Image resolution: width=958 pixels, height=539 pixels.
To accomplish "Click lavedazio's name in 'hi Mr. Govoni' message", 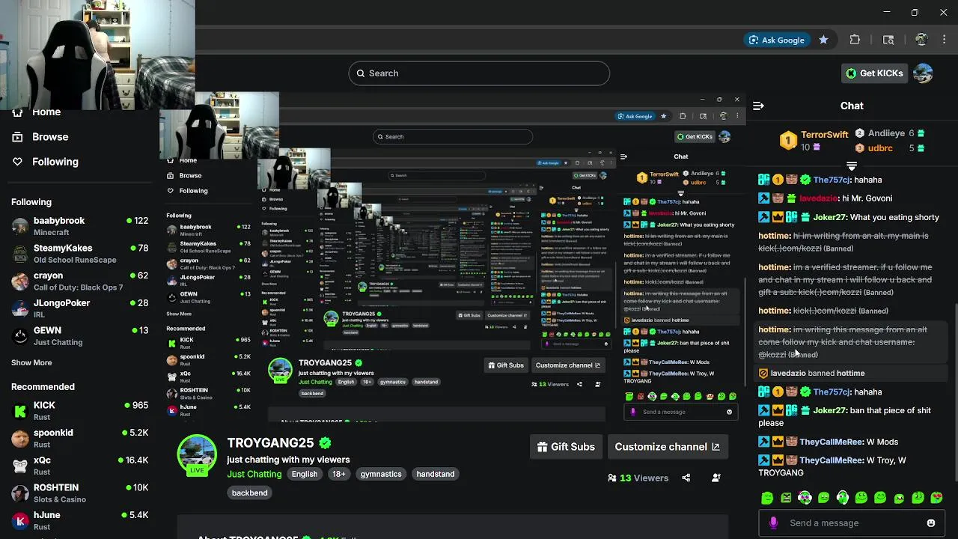I will coord(818,198).
